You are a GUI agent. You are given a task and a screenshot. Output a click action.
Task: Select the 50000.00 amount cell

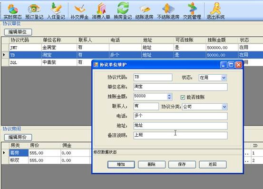tap(222, 55)
